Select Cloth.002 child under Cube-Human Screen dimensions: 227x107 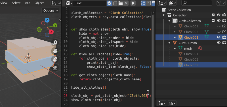coord(191,60)
